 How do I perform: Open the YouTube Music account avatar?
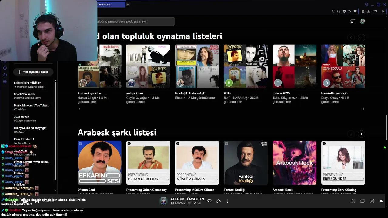363,21
